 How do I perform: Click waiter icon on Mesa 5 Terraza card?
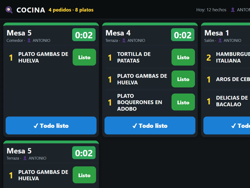click(25, 158)
